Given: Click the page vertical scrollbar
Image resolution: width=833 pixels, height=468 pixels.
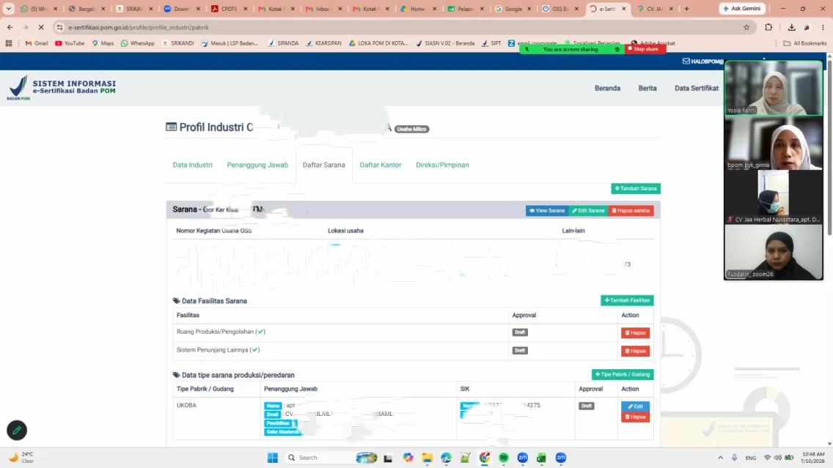Looking at the screenshot, I should point(829,149).
